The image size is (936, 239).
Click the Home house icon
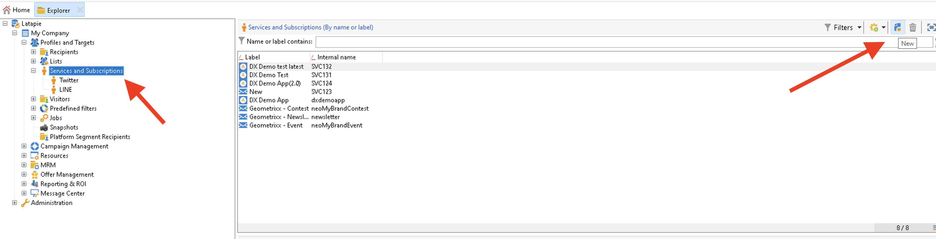[7, 10]
